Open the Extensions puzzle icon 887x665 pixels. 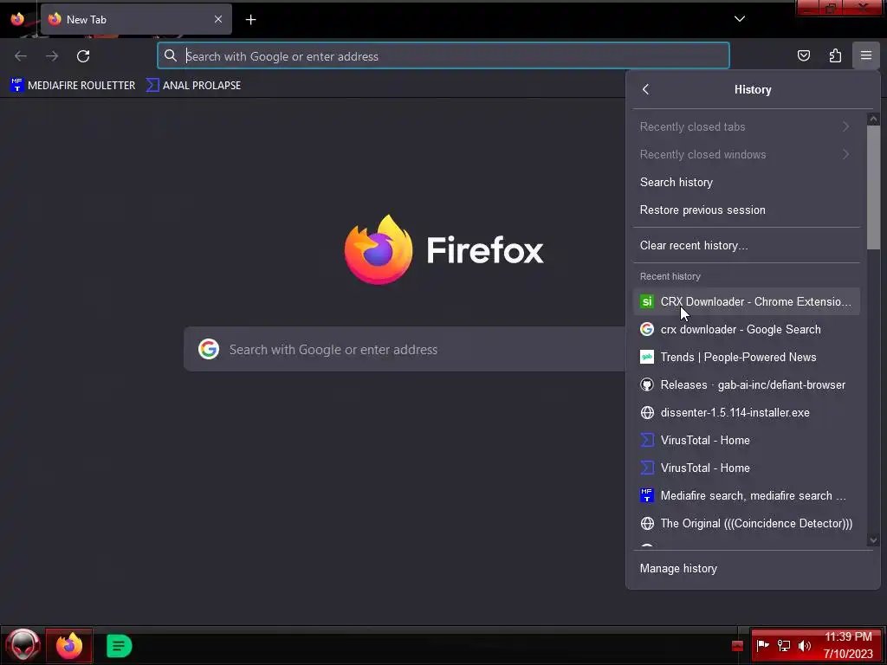(x=835, y=55)
